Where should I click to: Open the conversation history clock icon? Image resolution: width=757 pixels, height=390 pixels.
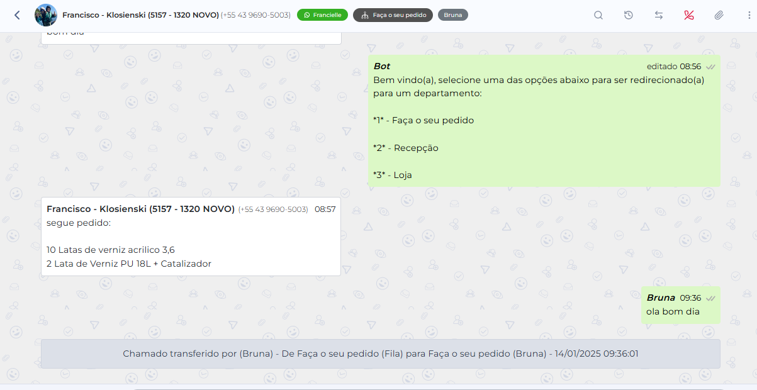[x=629, y=15]
